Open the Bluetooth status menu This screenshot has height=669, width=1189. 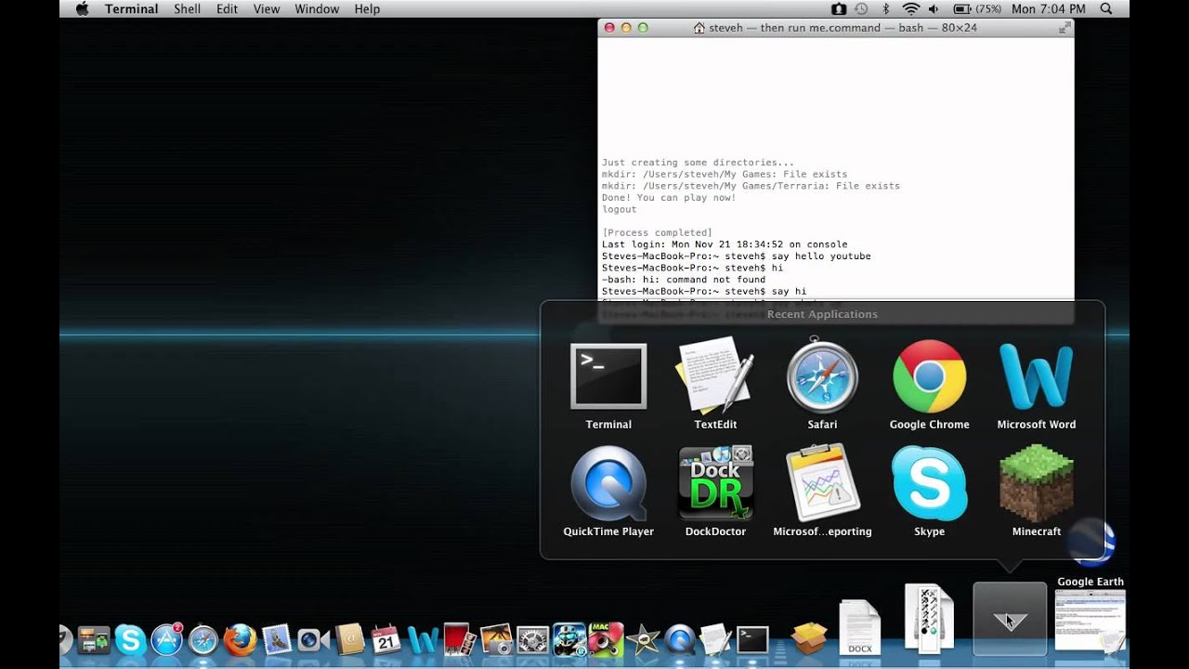885,8
